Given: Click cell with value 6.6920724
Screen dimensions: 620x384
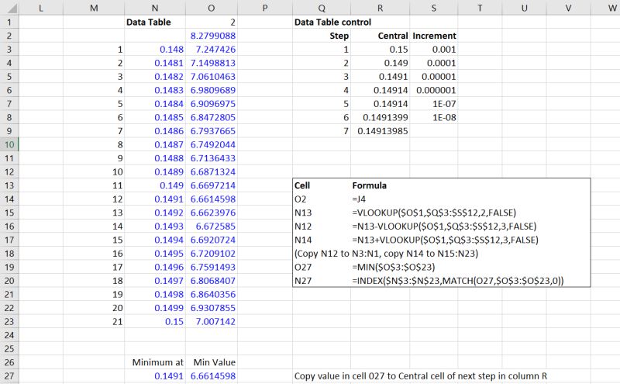Looking at the screenshot, I should click(x=212, y=240).
